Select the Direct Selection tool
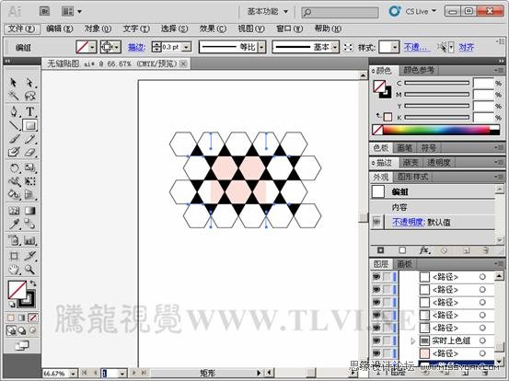 click(29, 83)
